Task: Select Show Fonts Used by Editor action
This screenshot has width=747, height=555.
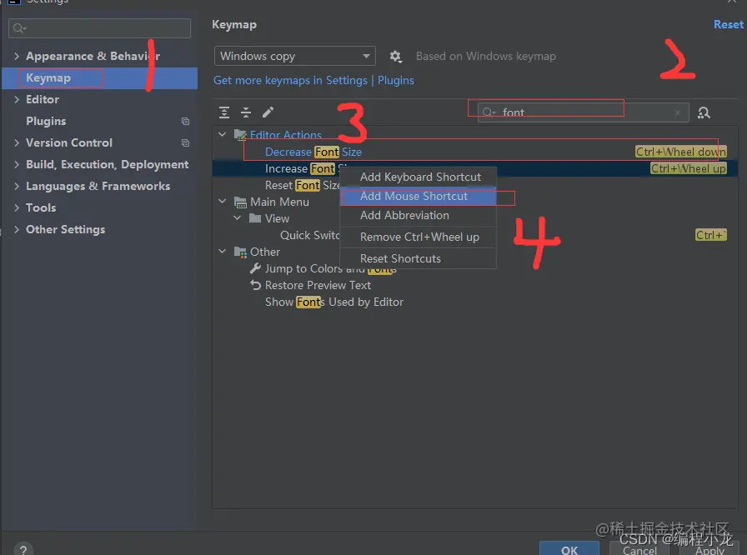Action: pyautogui.click(x=334, y=302)
